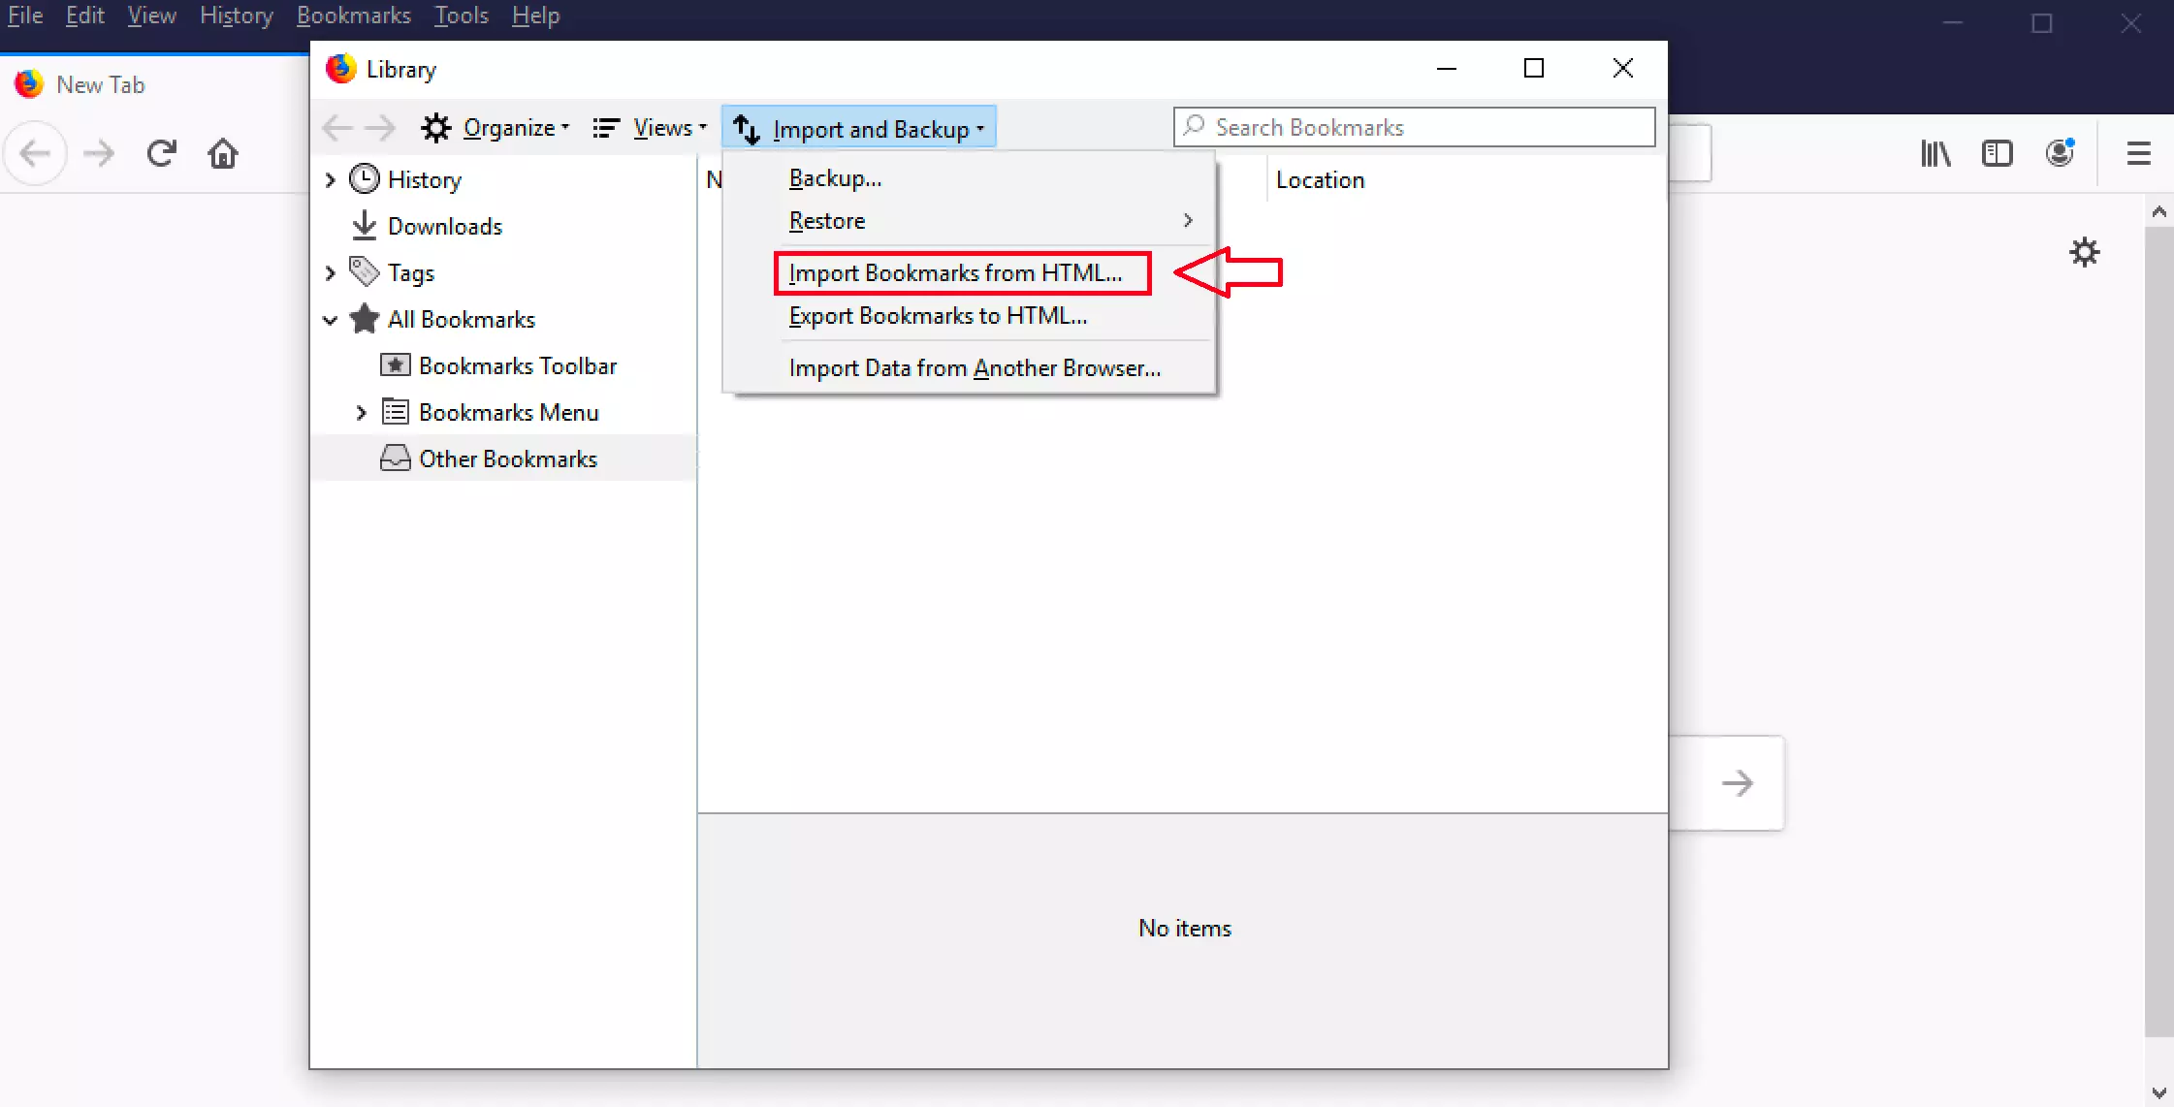Select Export Bookmarks to HTML option
The height and width of the screenshot is (1107, 2174).
click(938, 315)
